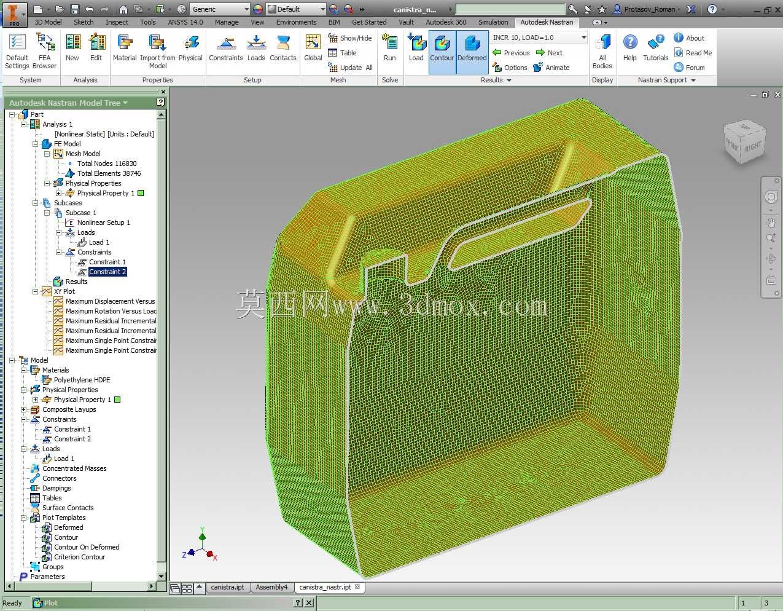Click the Home icon in quick access toolbar
Screen dimensions: 783x611
click(123, 9)
